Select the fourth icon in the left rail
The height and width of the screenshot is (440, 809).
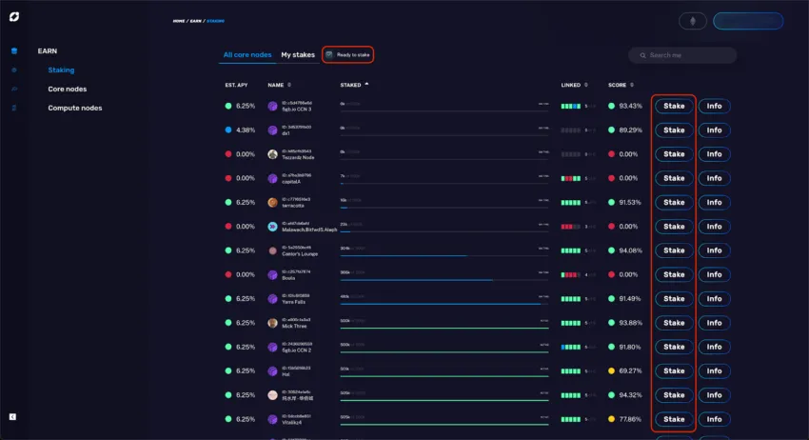14,108
